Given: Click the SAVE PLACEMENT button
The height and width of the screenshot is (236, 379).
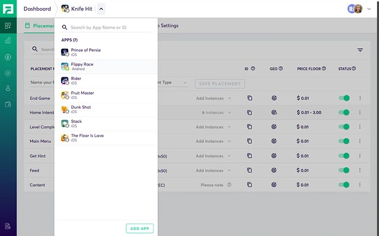Looking at the screenshot, I should coord(220,84).
